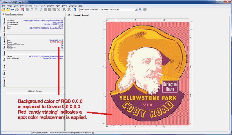
Task: Open the Server menu
Action: pos(64,6)
